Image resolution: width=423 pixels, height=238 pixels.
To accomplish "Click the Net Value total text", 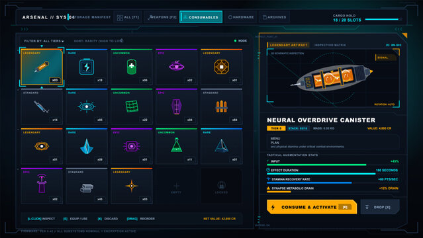I will click(219, 219).
